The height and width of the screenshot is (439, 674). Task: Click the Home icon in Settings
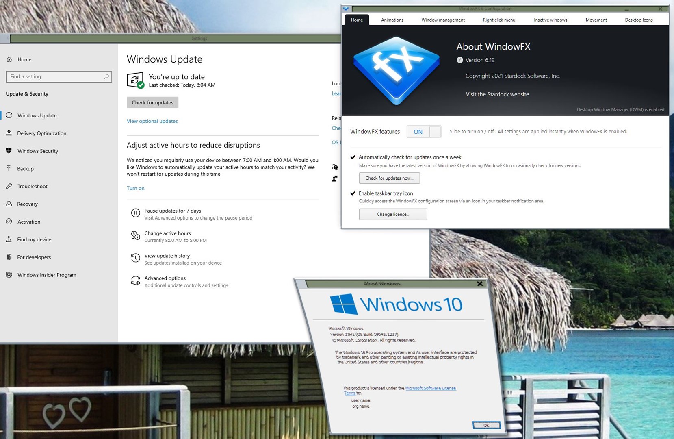[9, 59]
